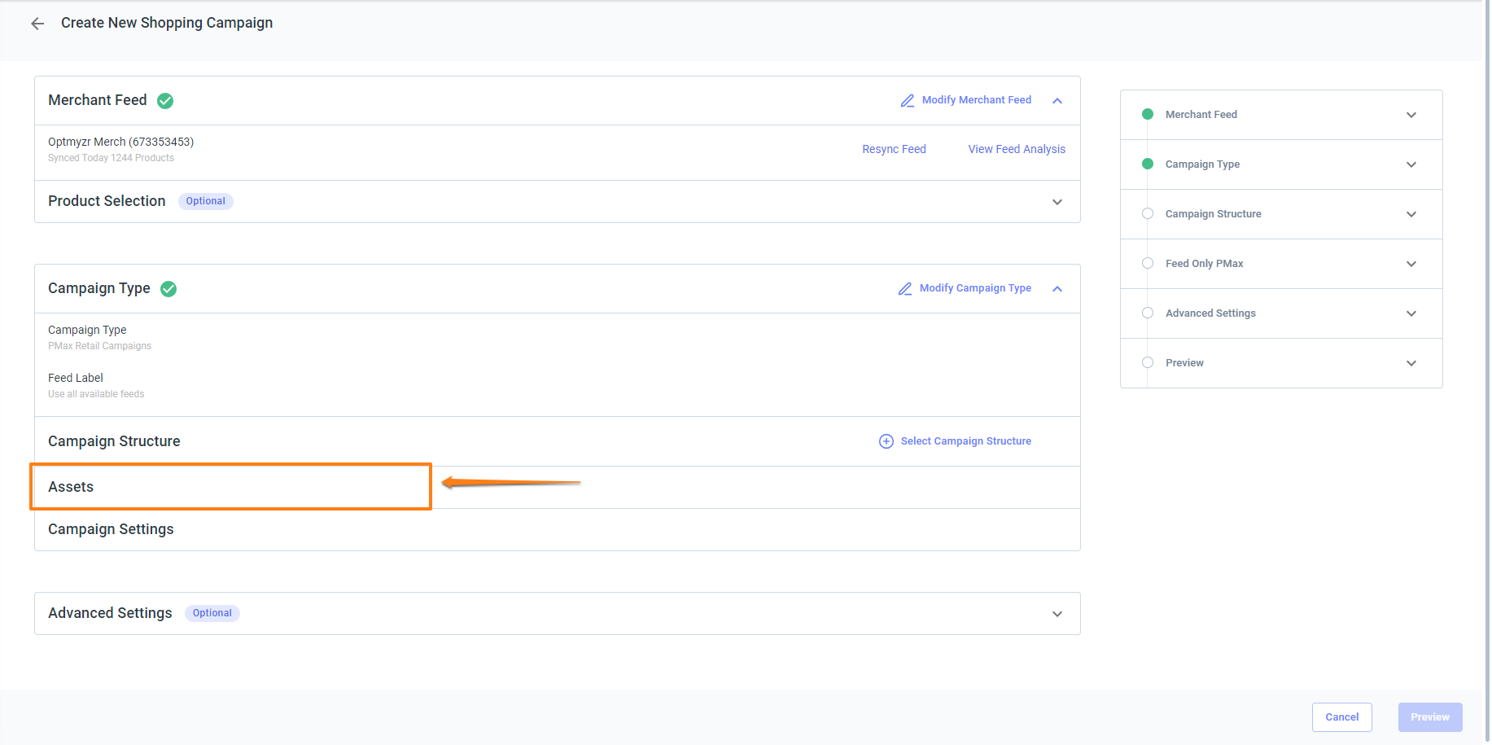Click 'Use all available feeds' text
This screenshot has width=1492, height=745.
point(96,394)
